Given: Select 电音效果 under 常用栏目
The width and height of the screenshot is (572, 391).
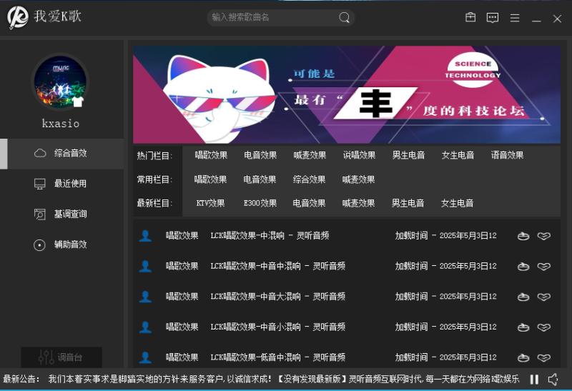Looking at the screenshot, I should click(x=260, y=179).
